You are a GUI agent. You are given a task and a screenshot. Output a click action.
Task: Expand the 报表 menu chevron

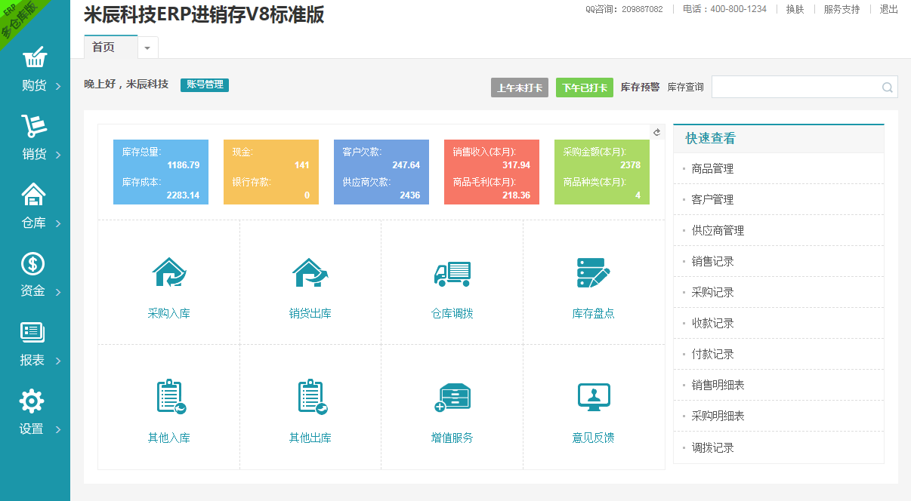[x=58, y=361]
